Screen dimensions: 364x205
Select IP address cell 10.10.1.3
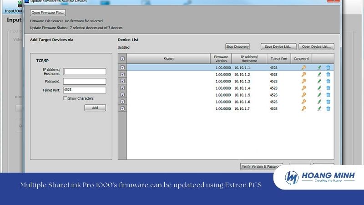pyautogui.click(x=242, y=82)
